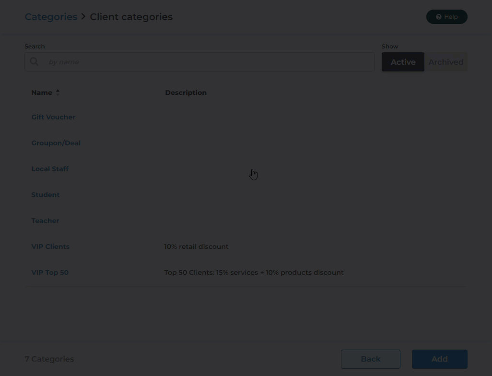
Task: Open the Local Staff category
Action: click(50, 169)
